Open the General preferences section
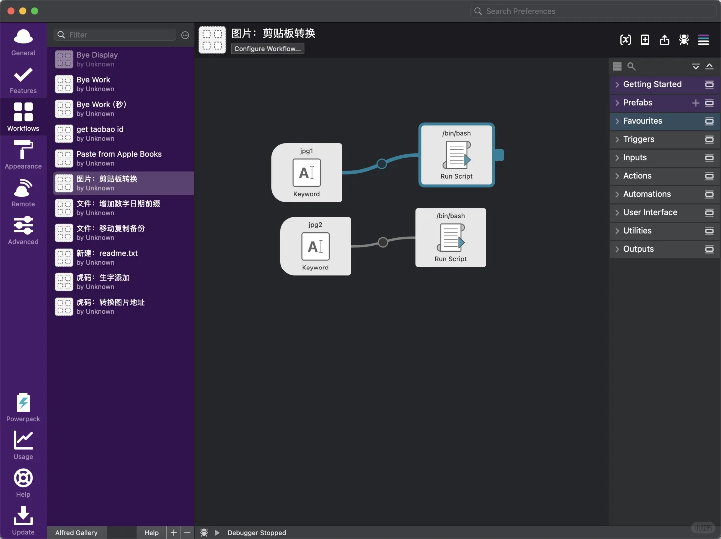Image resolution: width=721 pixels, height=539 pixels. pyautogui.click(x=23, y=42)
